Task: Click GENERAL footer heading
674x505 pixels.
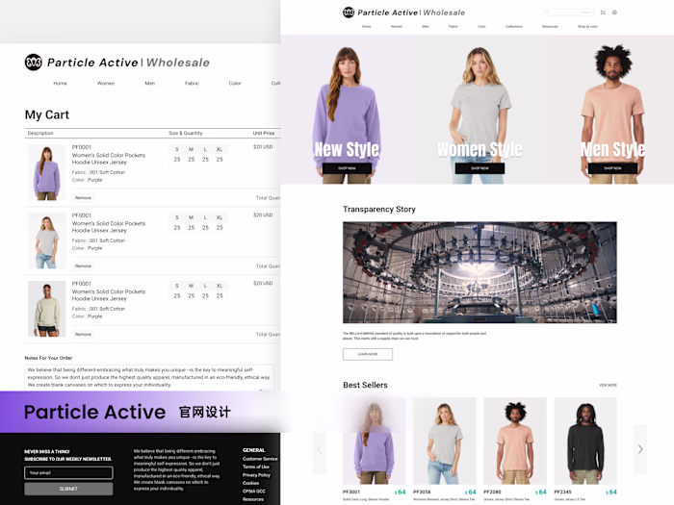Action: (x=253, y=450)
